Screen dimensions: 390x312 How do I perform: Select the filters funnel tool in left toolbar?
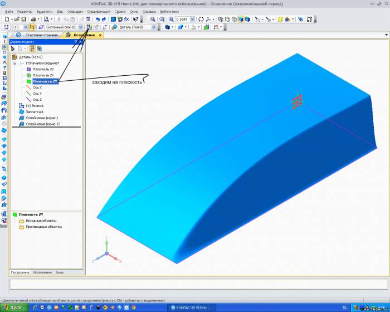(4, 67)
